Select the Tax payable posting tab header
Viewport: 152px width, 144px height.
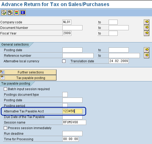tap(16, 84)
